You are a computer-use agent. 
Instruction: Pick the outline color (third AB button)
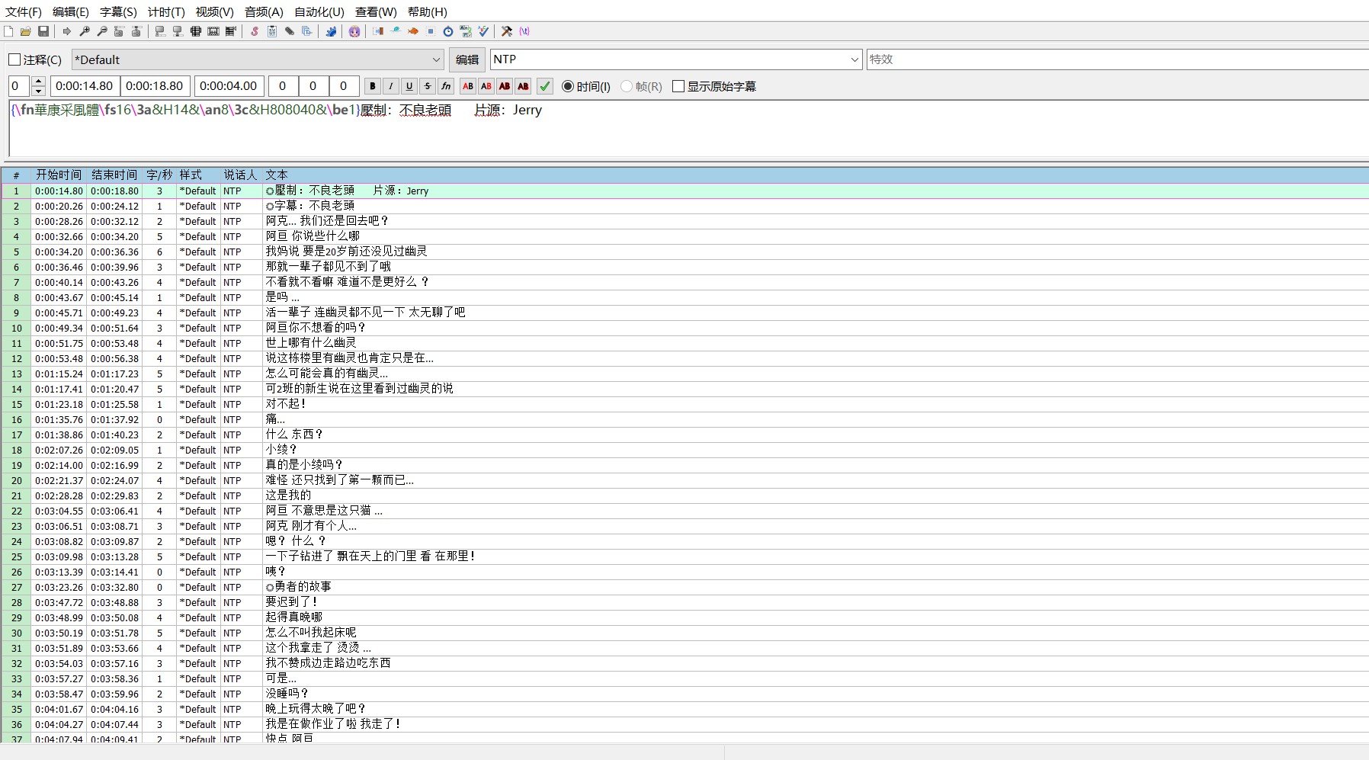pyautogui.click(x=505, y=86)
